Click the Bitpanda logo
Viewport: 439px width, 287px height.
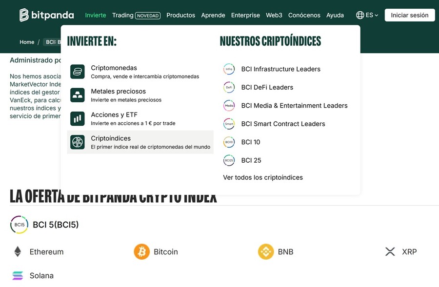pos(46,15)
